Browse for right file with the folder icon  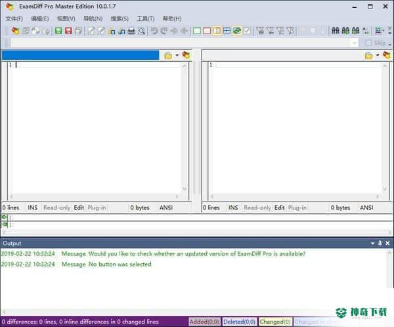[368, 55]
